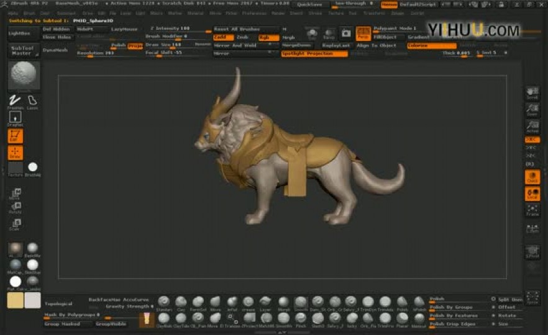This screenshot has width=548, height=335.
Task: Open the Transform menu
Action: (x=374, y=13)
